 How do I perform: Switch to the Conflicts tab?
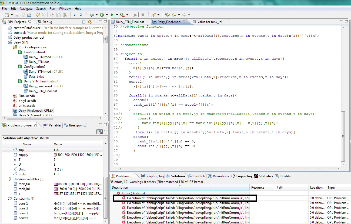[196, 176]
